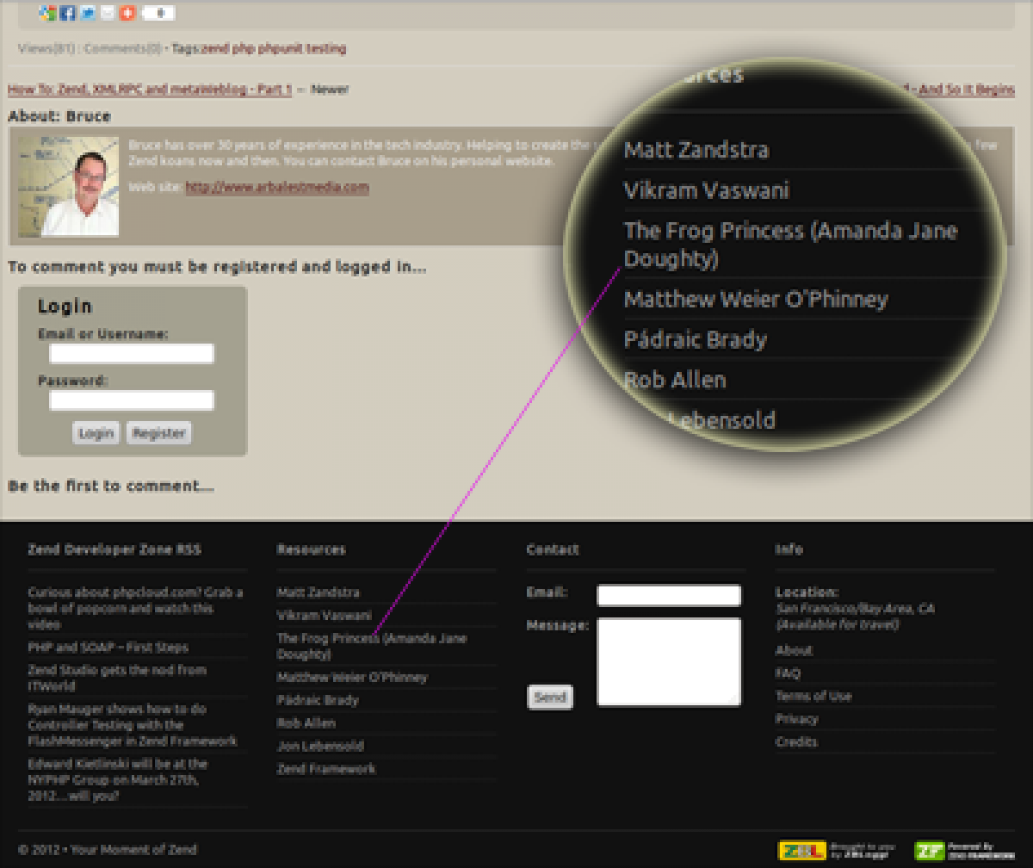Focus the Email or Username field

pos(132,354)
